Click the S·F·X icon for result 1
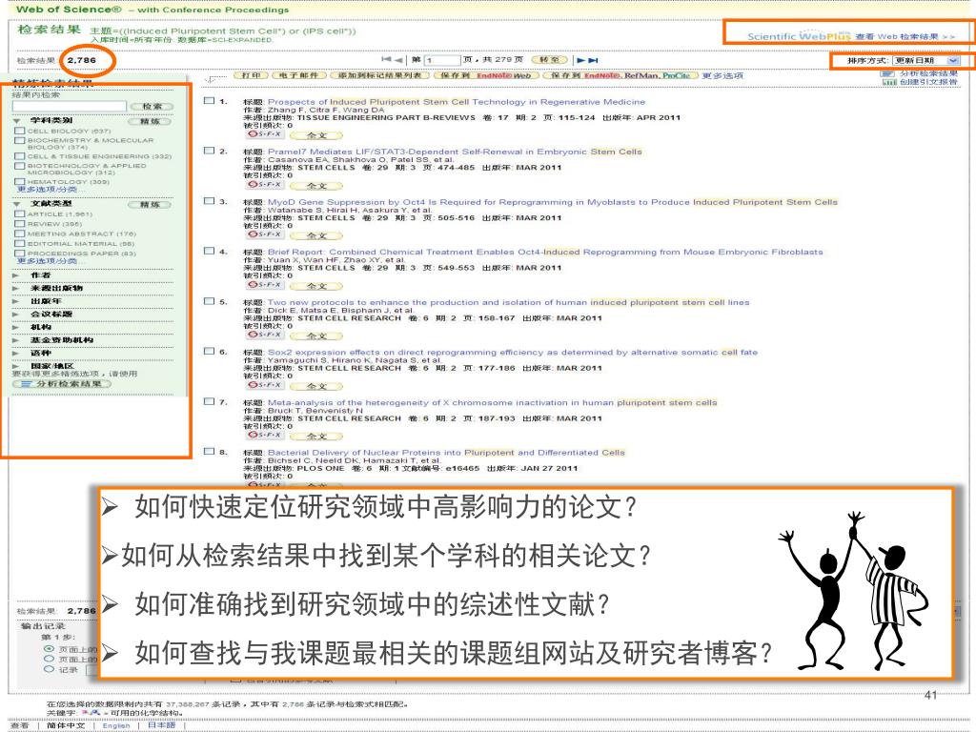This screenshot has height=732, width=976. (x=264, y=133)
